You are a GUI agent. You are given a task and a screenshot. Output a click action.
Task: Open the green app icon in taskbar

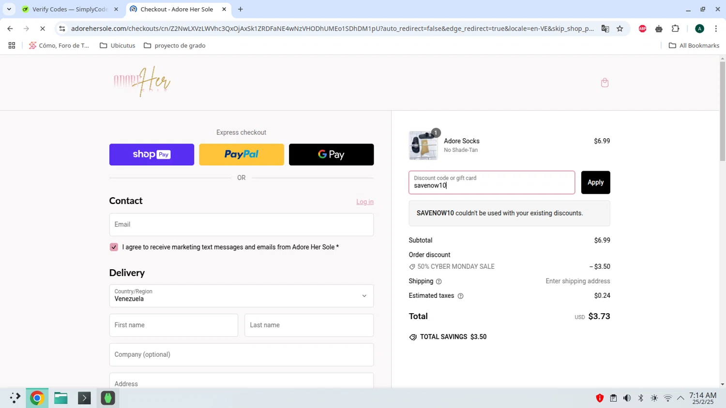(x=107, y=398)
